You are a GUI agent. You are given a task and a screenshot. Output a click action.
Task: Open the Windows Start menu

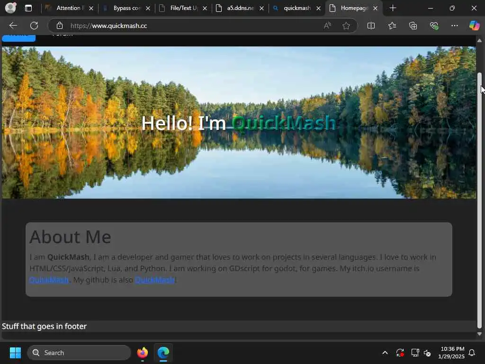(x=15, y=353)
